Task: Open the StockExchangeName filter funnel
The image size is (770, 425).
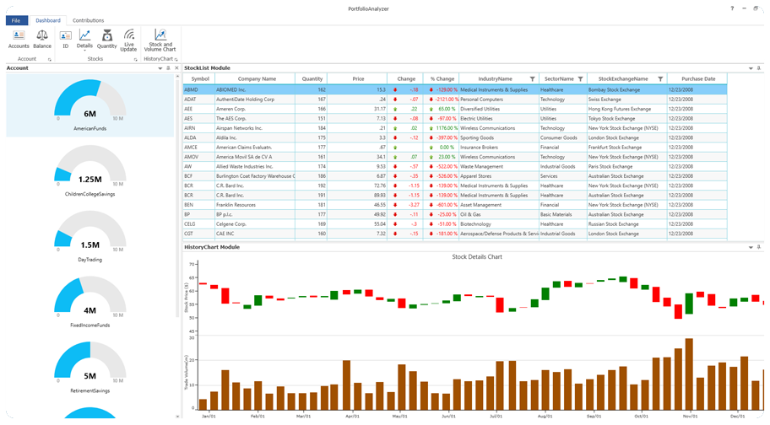Action: click(x=660, y=78)
